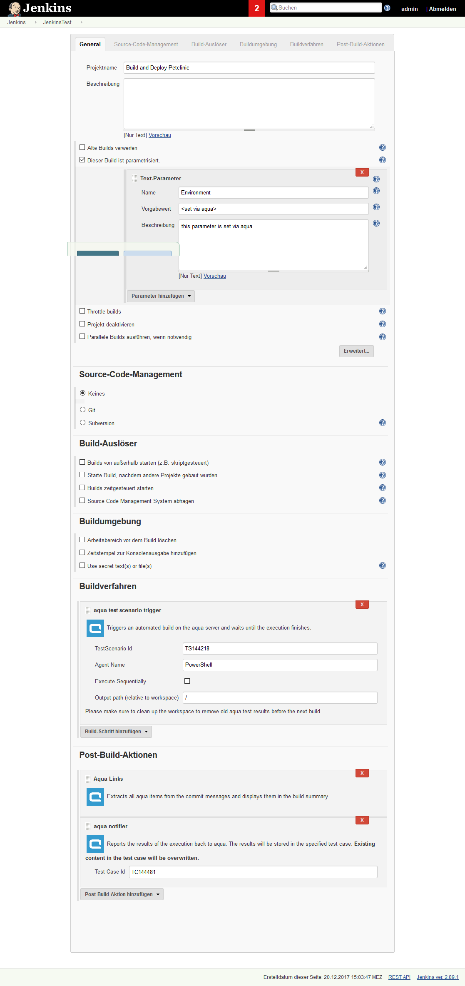This screenshot has width=465, height=986.
Task: Switch to Source-Code-Management tab
Action: [146, 45]
